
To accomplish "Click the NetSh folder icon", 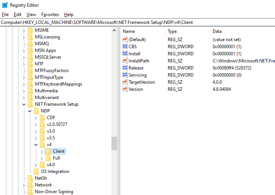I will pos(30,178).
